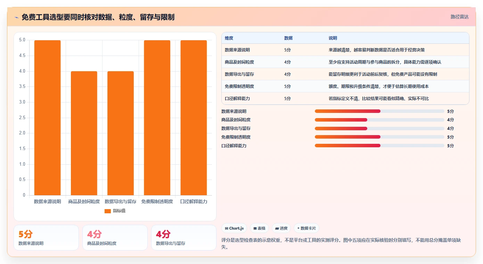Click the orange 指标值 legend swatch

[108, 211]
